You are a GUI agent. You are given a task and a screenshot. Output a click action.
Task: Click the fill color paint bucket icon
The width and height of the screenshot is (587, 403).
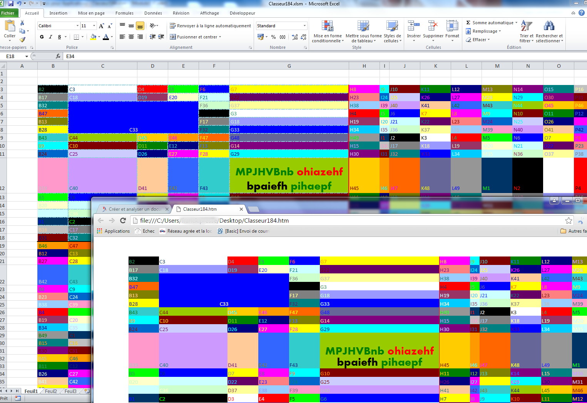pos(93,37)
